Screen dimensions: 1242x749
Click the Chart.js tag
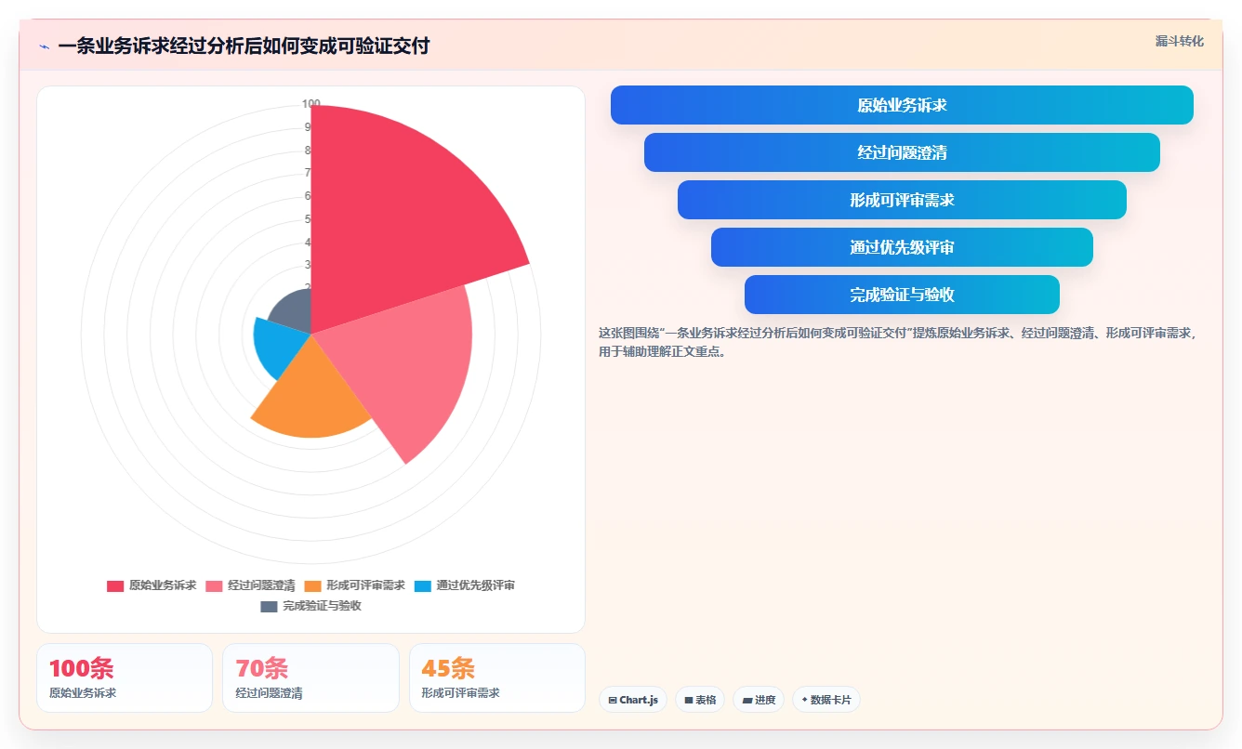point(633,700)
